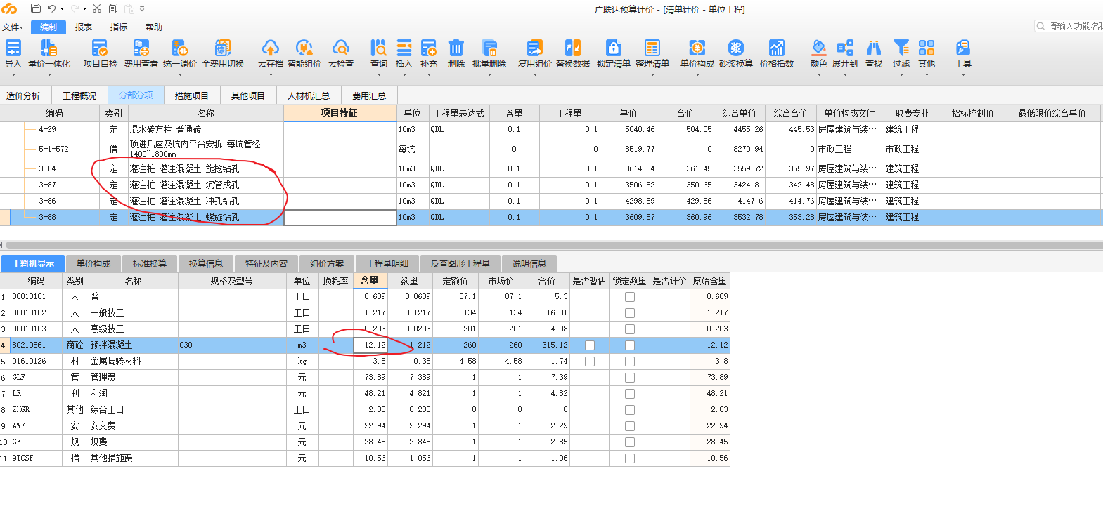
Task: Tick 锁定数量 checkbox for 预拌混凝土 row
Action: pos(630,345)
